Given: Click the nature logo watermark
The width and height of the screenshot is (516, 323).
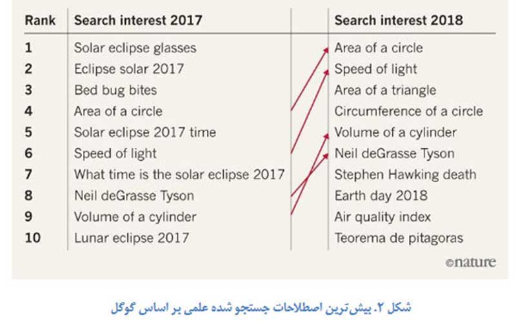Looking at the screenshot, I should (470, 262).
